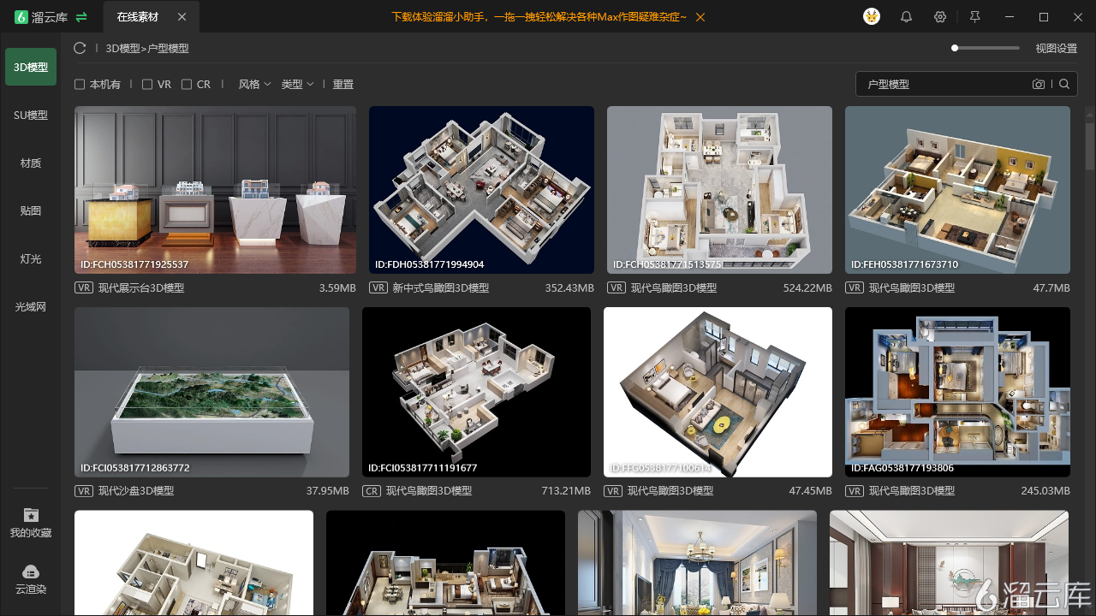Open thumbnail with ID FCH05381771513575
The width and height of the screenshot is (1096, 616).
[719, 190]
